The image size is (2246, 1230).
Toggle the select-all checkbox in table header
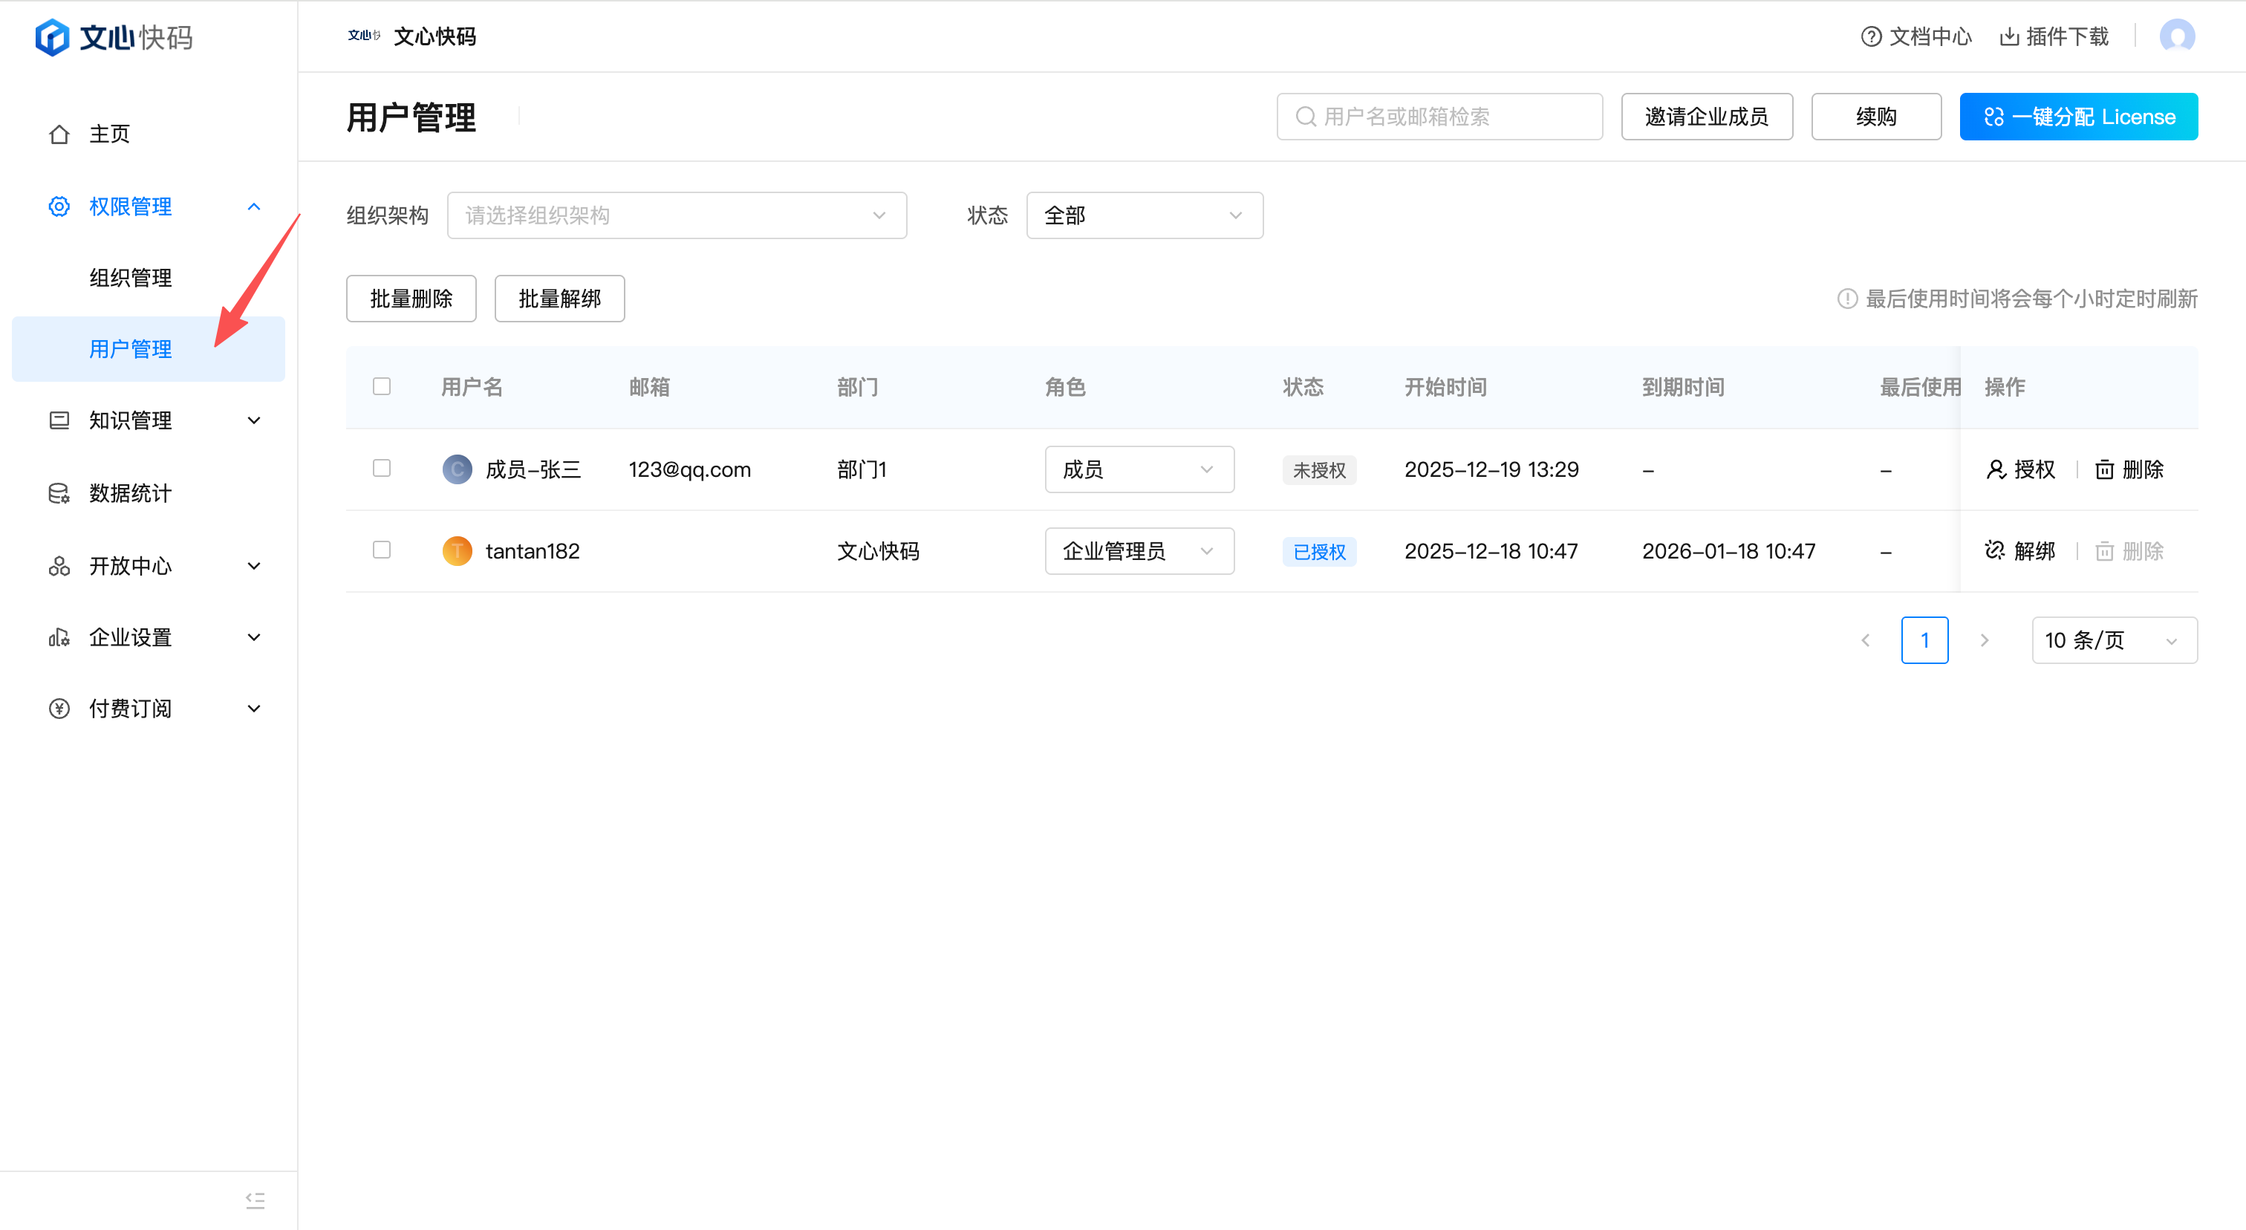point(381,386)
